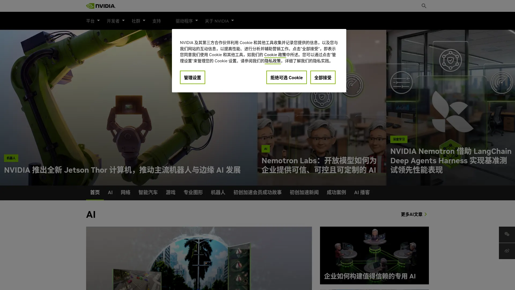This screenshot has width=515, height=290.
Task: Switch to the 专业图形 tab
Action: tap(193, 193)
